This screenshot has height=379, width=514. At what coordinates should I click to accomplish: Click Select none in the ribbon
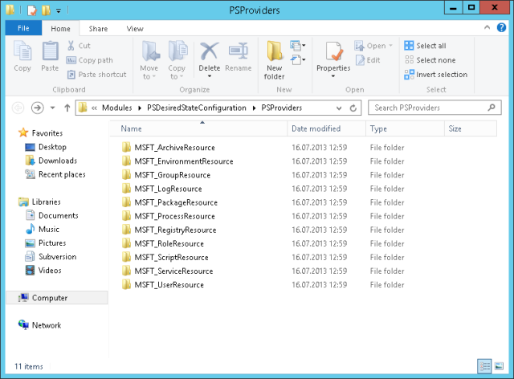[x=430, y=60]
